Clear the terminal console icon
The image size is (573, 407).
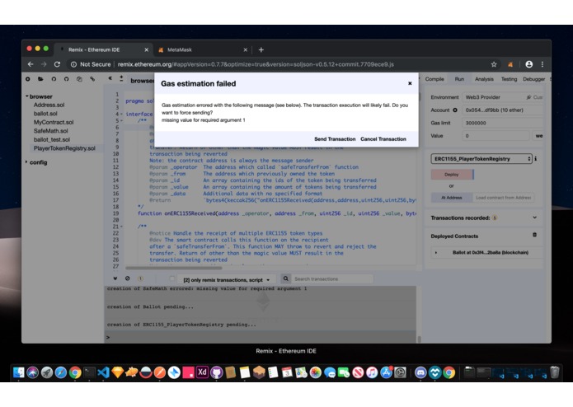click(127, 278)
